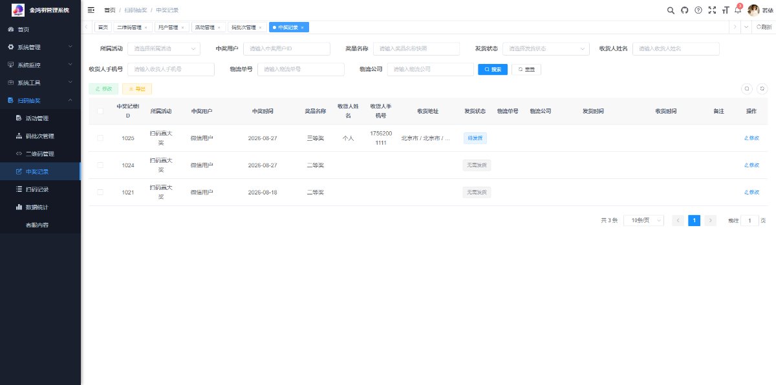
Task: Open the help documentation question-mark icon
Action: point(698,10)
